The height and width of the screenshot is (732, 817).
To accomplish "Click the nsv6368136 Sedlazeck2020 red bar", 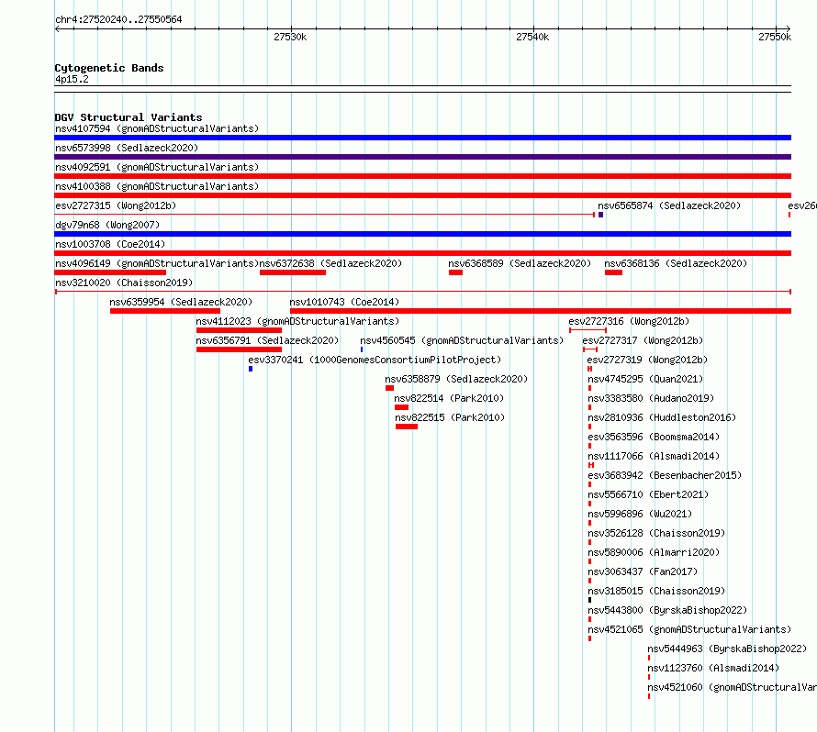I will 614,272.
